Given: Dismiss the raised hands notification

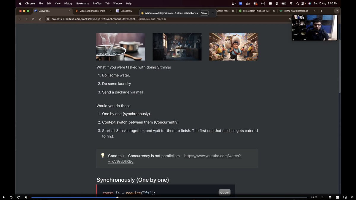Looking at the screenshot, I should pyautogui.click(x=212, y=13).
